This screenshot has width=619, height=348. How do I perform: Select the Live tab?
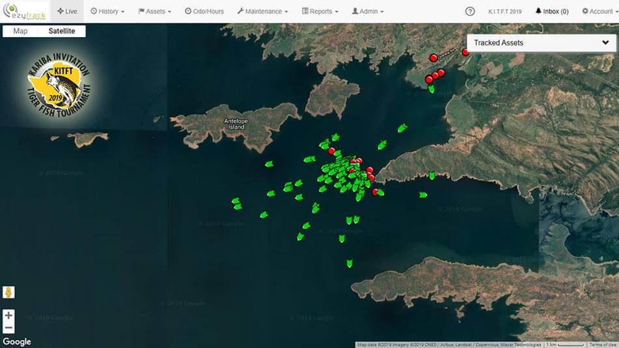67,11
